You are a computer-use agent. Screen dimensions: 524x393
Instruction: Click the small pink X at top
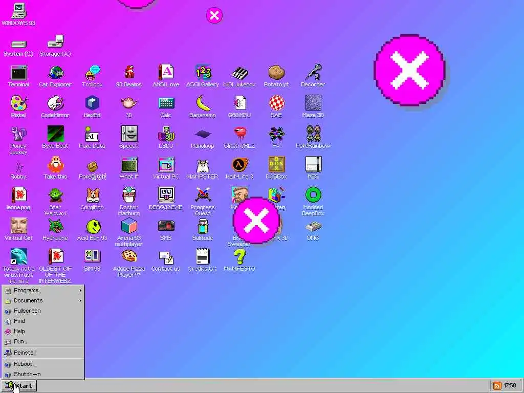click(x=214, y=15)
